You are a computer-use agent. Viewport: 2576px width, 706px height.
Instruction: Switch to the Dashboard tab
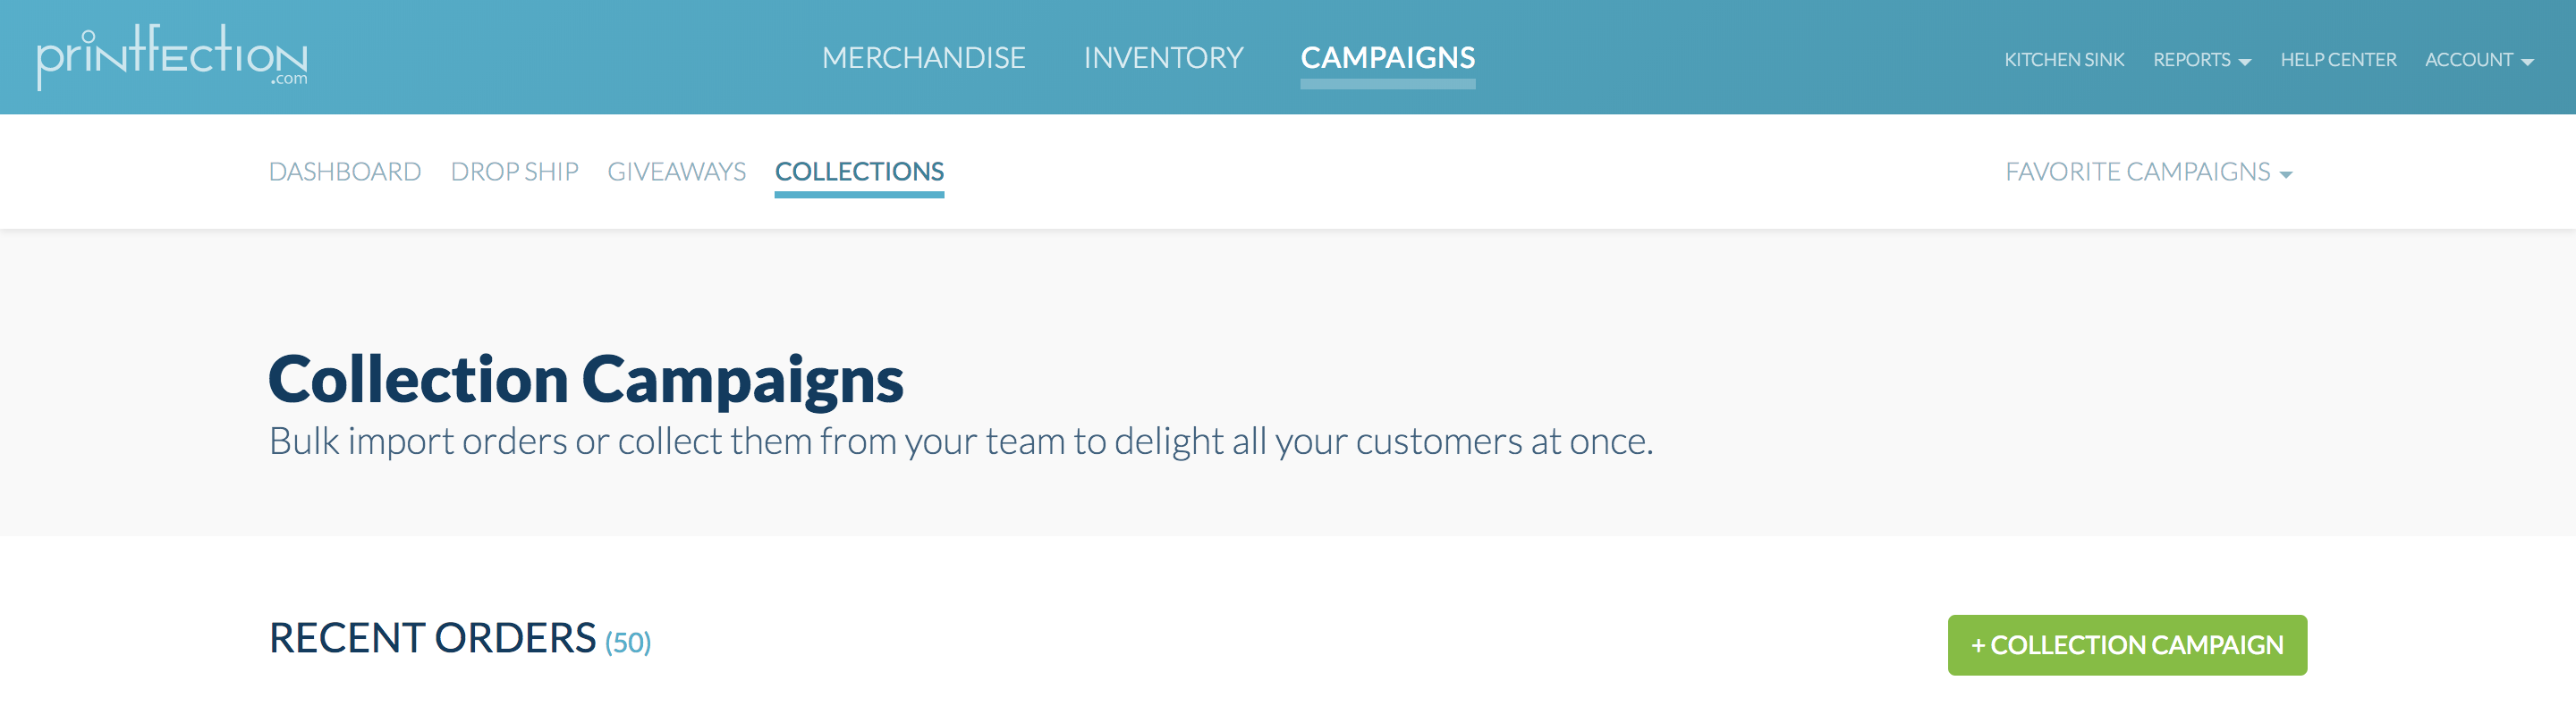click(x=345, y=172)
